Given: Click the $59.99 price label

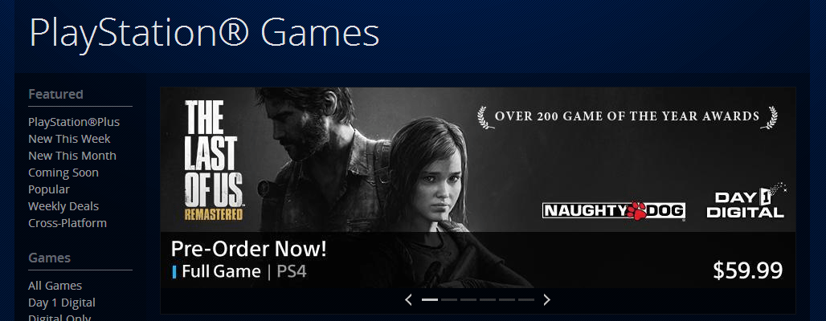Looking at the screenshot, I should pyautogui.click(x=748, y=270).
